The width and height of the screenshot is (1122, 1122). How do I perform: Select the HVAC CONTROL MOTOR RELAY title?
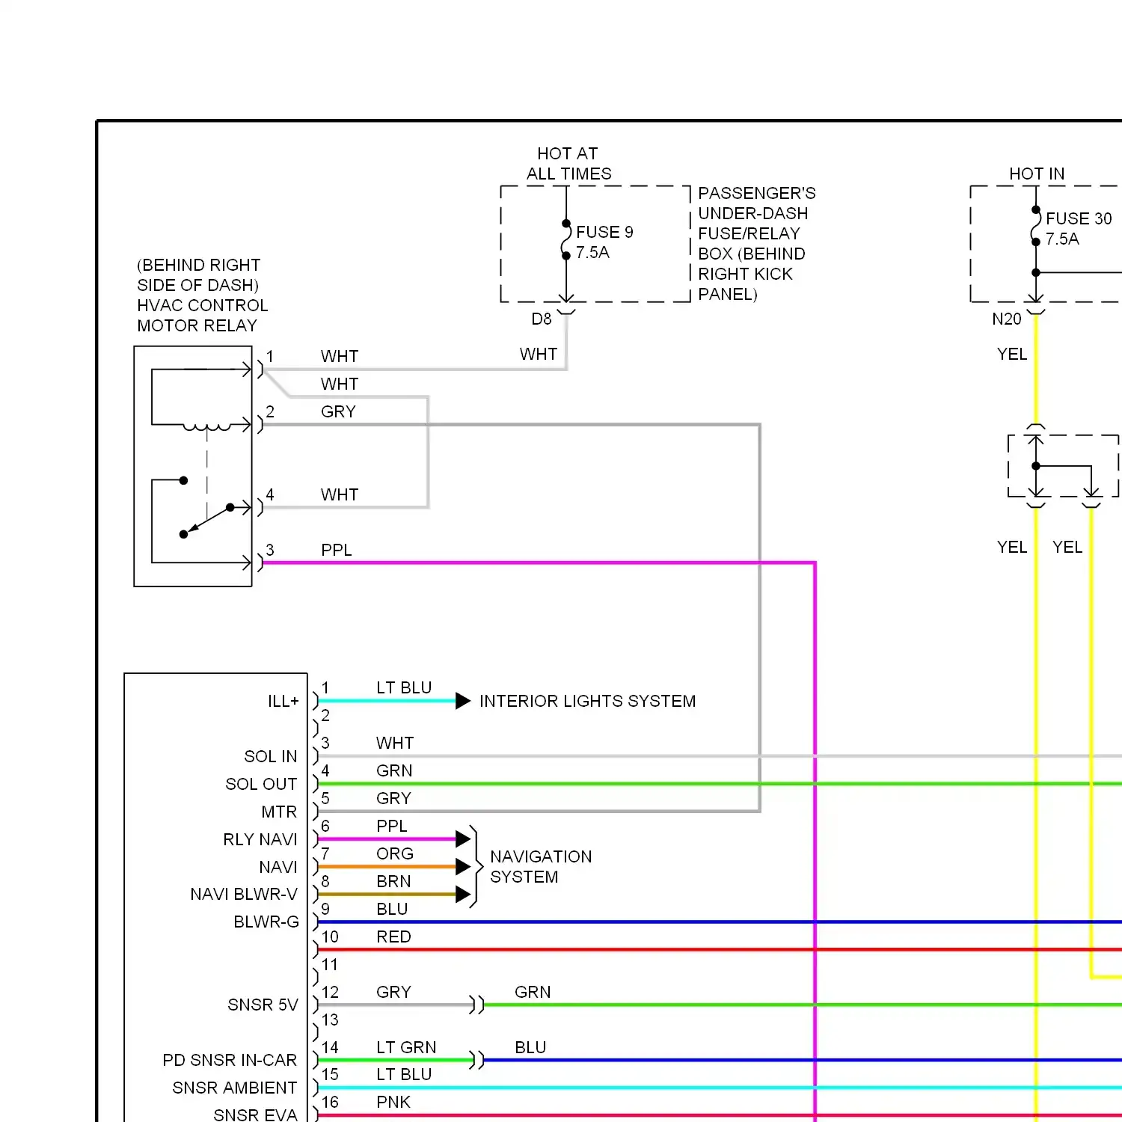tap(202, 316)
